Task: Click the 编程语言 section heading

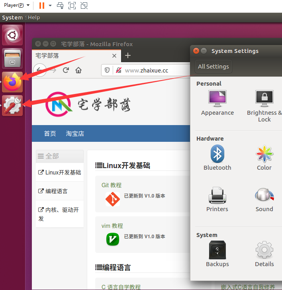Action: click(113, 267)
